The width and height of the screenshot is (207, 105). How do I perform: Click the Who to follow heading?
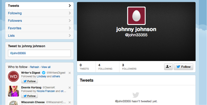click(18, 67)
